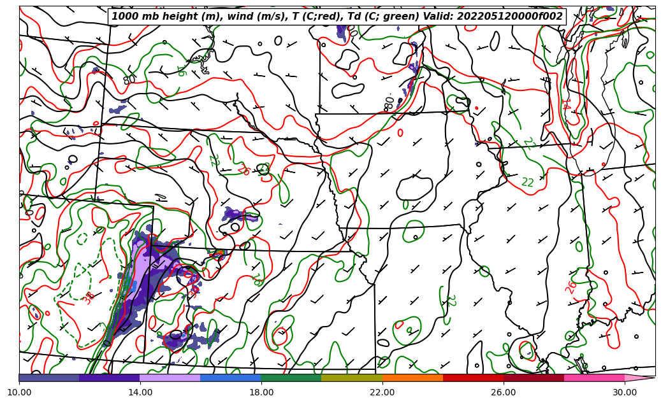Pick the light purple colorbar segment
Screen dimensions: 661x403
170,378
